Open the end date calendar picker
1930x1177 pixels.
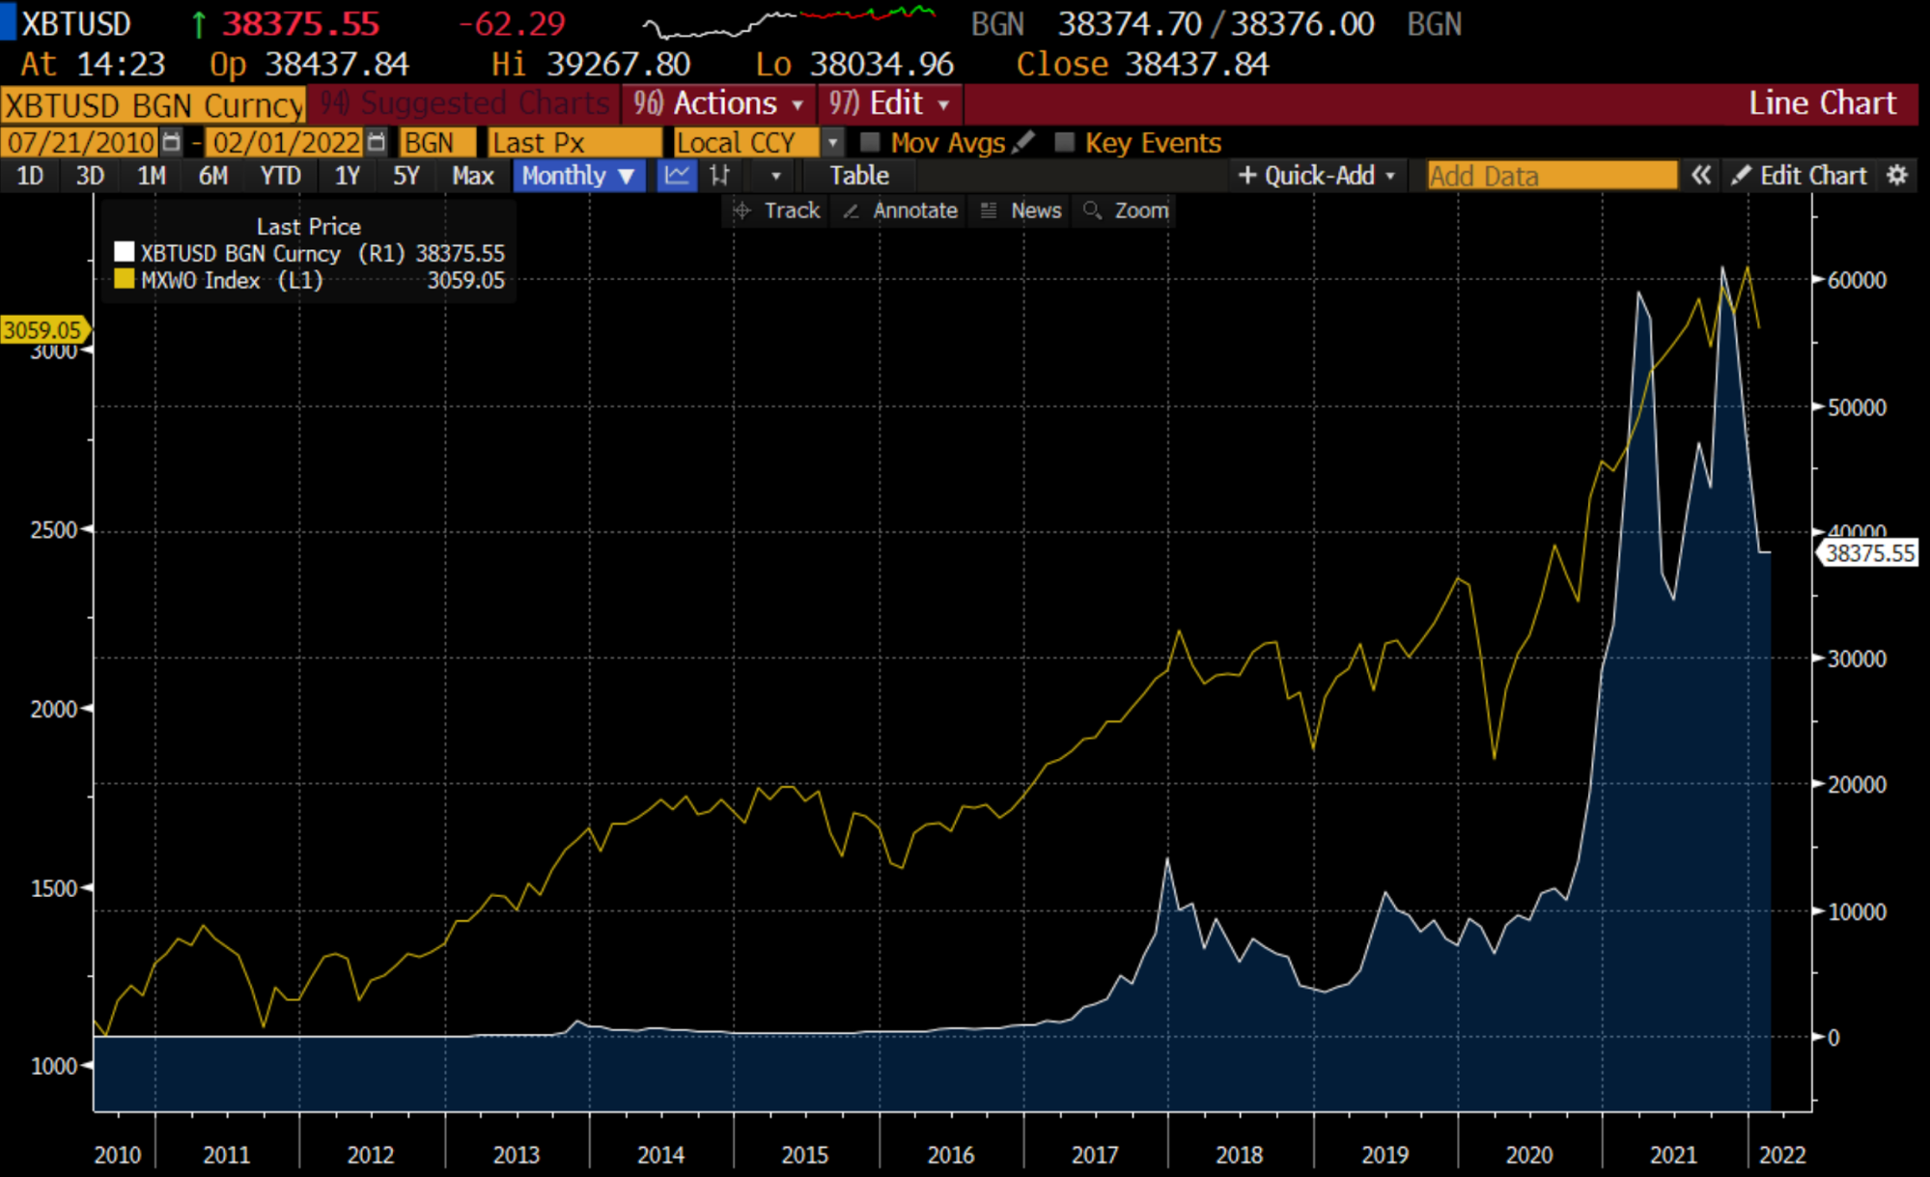pos(377,143)
